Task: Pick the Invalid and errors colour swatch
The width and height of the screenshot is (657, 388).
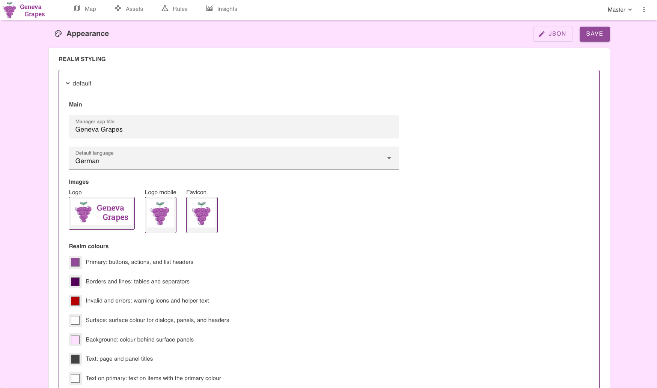Action: click(75, 301)
